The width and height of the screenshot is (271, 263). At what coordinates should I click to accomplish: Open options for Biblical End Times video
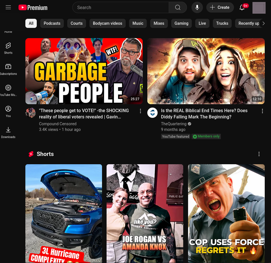tap(262, 111)
